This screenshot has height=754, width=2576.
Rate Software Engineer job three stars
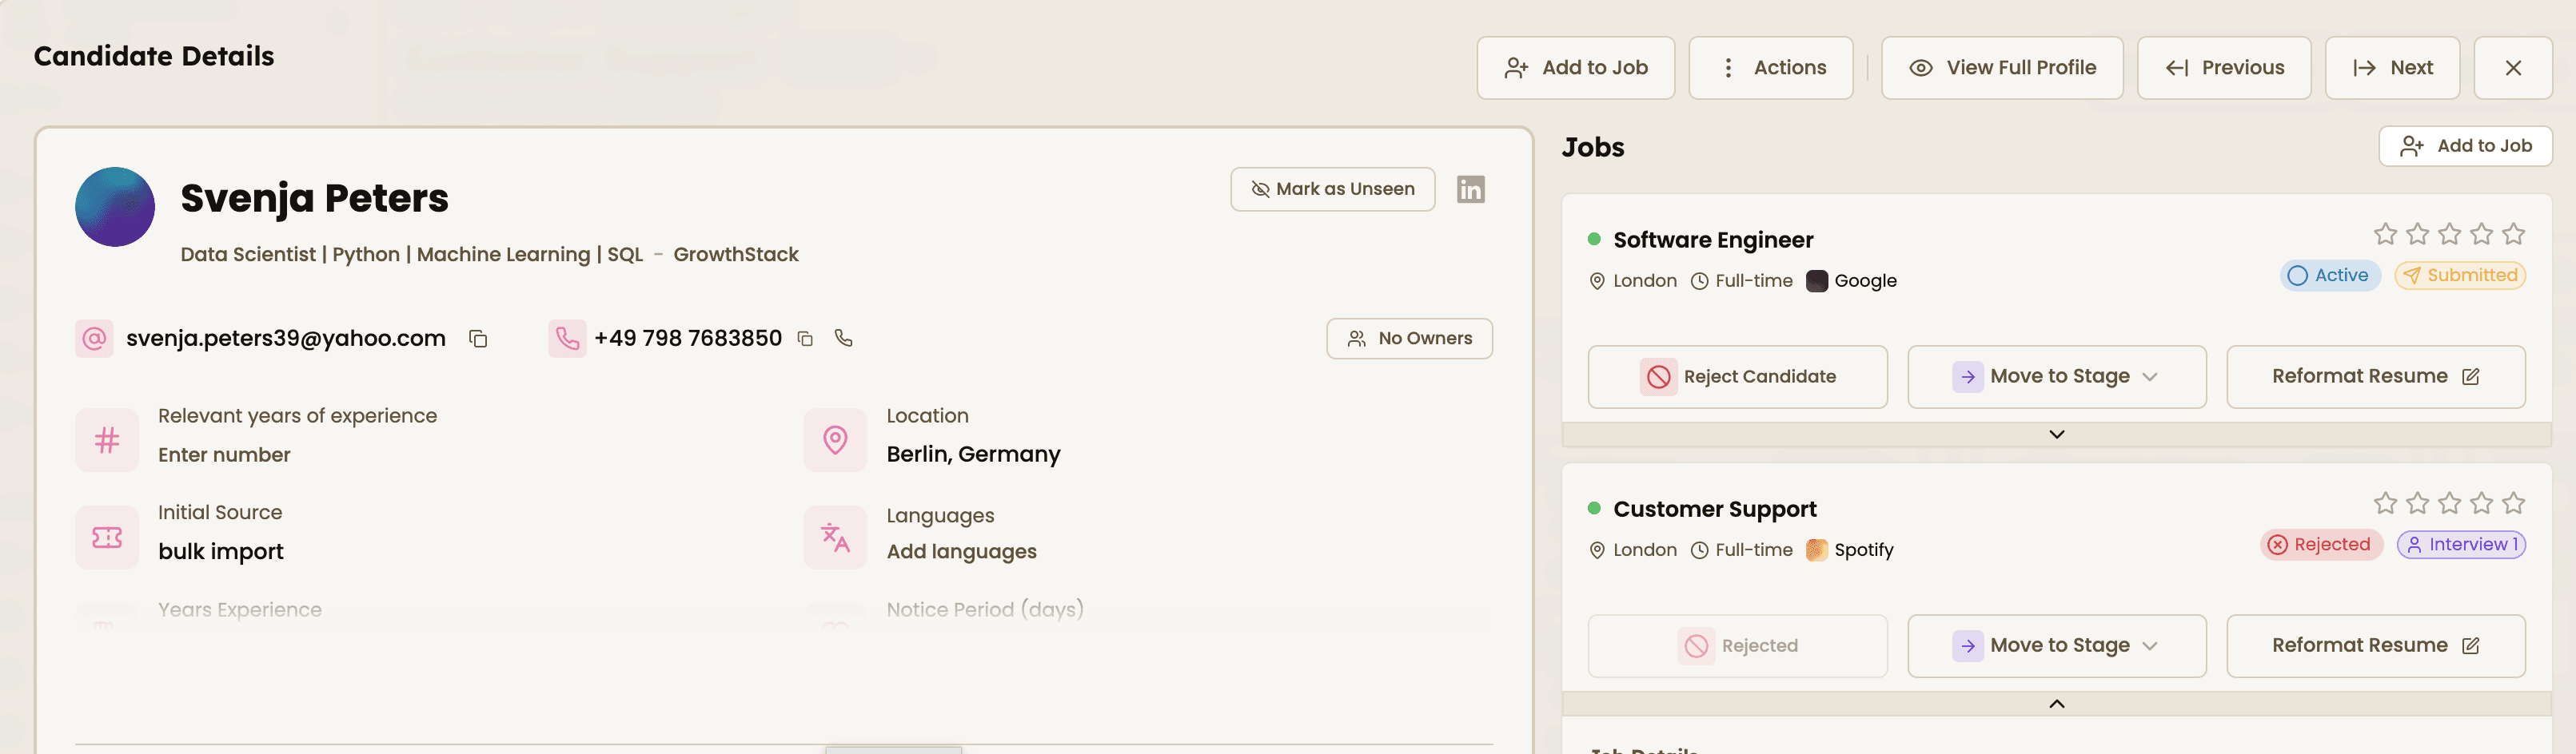[x=2449, y=234]
